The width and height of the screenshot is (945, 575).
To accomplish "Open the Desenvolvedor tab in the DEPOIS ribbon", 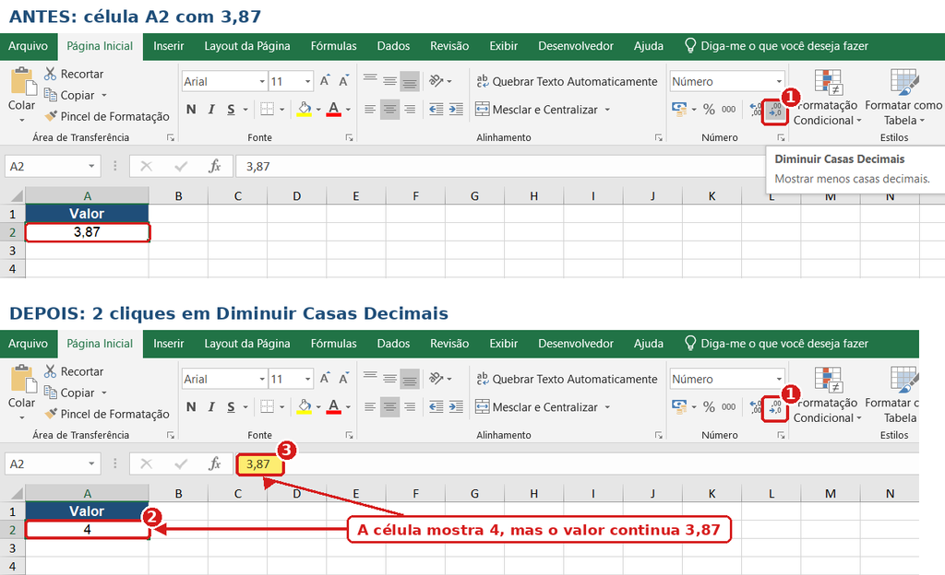I will click(576, 344).
